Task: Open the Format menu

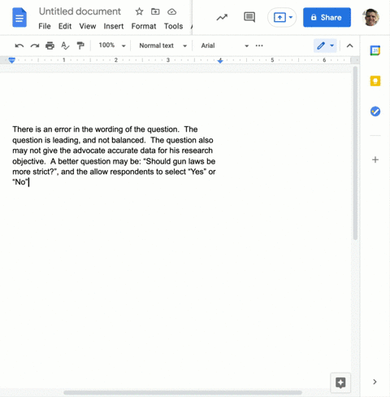Action: click(x=144, y=26)
